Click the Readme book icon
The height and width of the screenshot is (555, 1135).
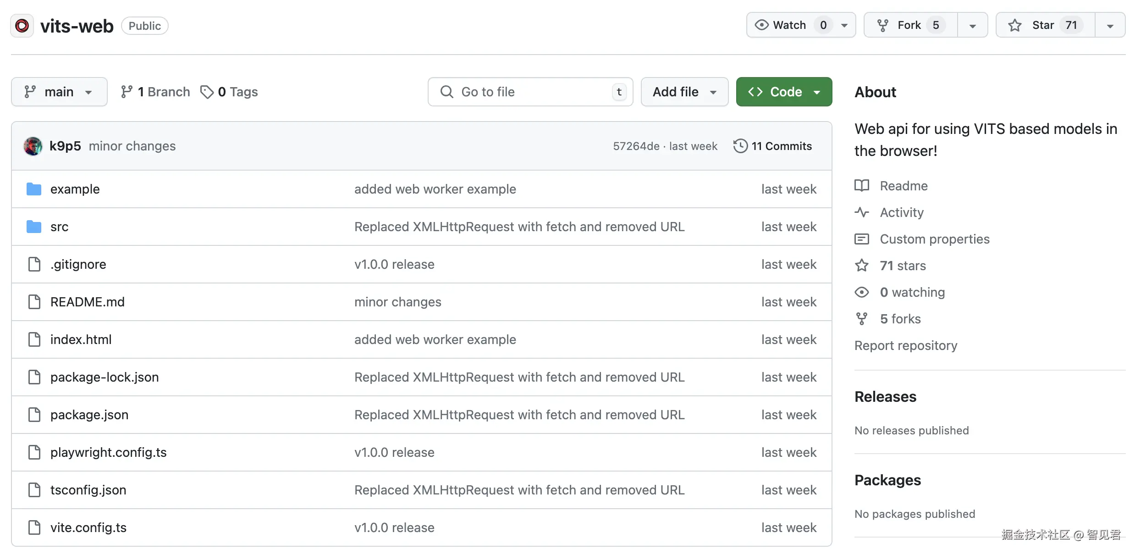click(862, 186)
